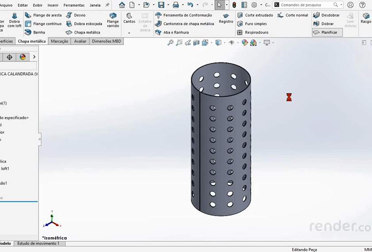Switch to the Avaliar tab
The image size is (372, 252).
(x=80, y=41)
